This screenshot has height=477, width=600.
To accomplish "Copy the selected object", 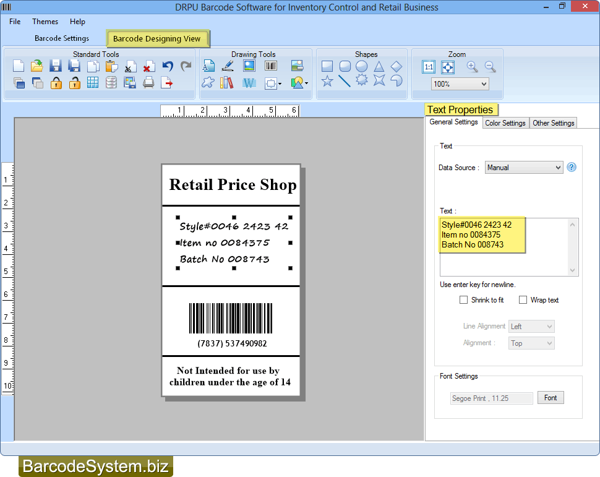I will coord(93,66).
